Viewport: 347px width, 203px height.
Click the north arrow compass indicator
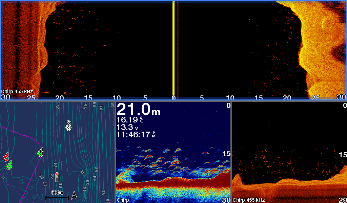click(74, 195)
